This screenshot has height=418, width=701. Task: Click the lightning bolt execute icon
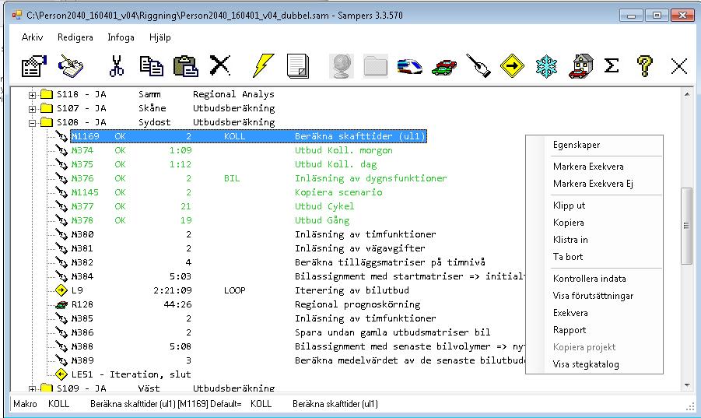click(263, 65)
